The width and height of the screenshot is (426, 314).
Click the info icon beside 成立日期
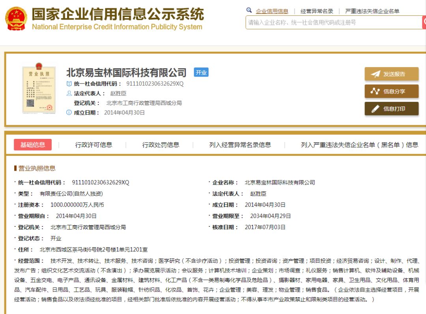[x=69, y=112]
